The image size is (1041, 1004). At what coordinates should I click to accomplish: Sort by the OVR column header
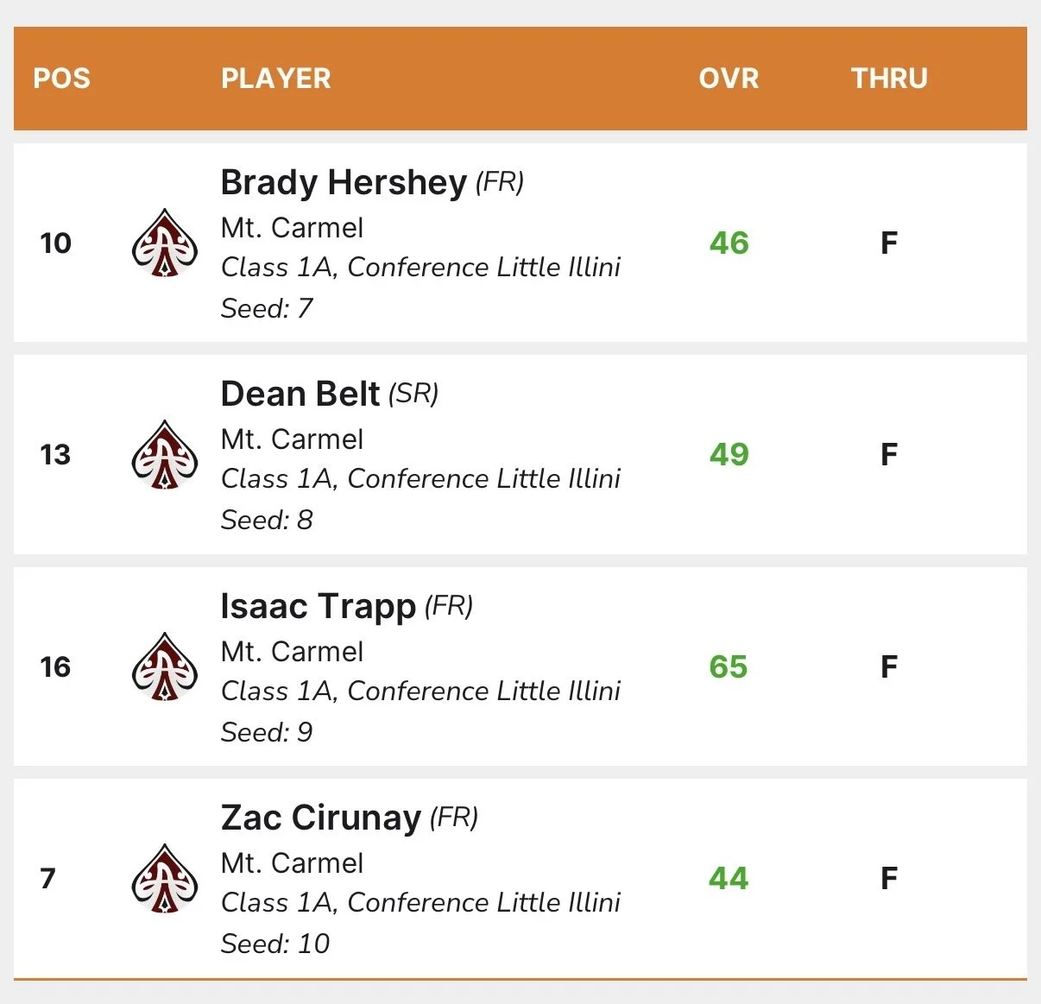[x=729, y=79]
